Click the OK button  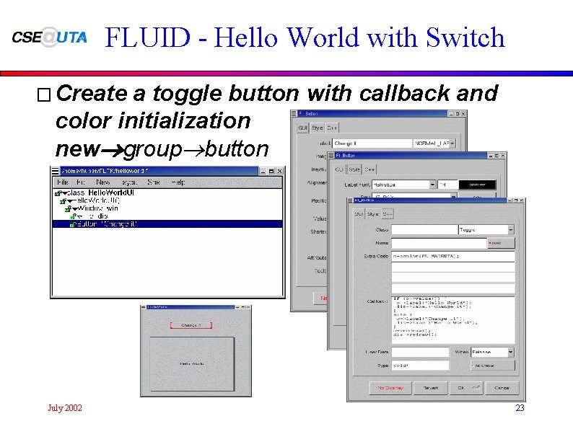coord(467,388)
